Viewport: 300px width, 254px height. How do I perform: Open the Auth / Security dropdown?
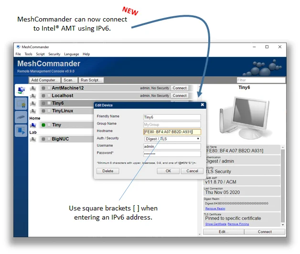click(x=172, y=139)
